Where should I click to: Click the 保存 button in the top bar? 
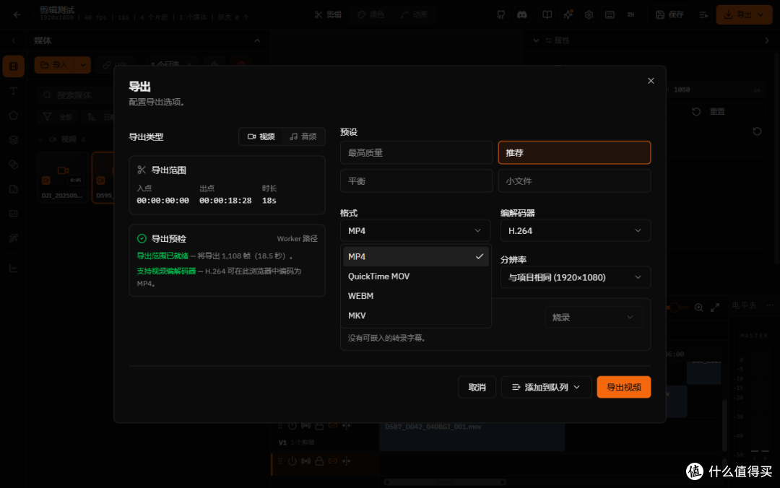669,15
